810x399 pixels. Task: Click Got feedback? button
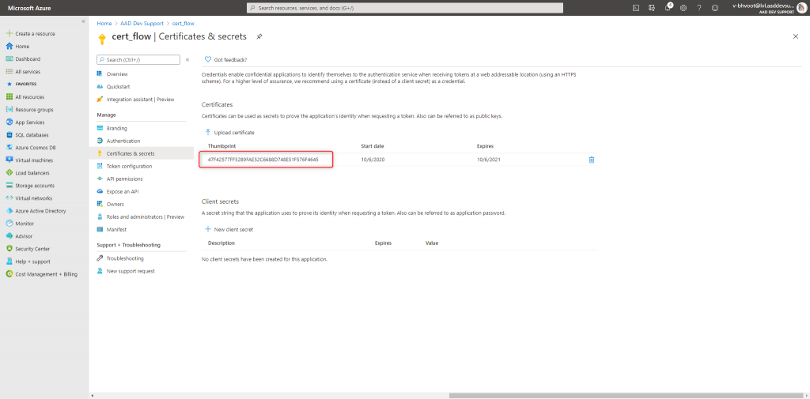pos(225,59)
